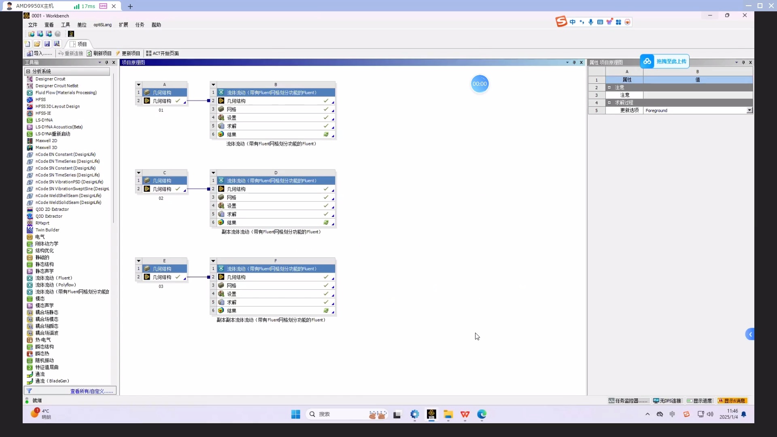The width and height of the screenshot is (777, 437).
Task: Click 刷新项目 refresh project button
Action: 99,53
